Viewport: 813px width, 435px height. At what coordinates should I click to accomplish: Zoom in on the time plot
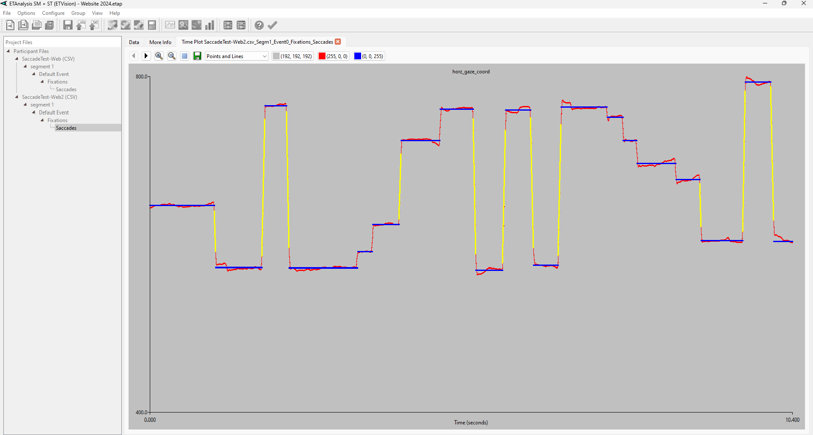pos(159,56)
